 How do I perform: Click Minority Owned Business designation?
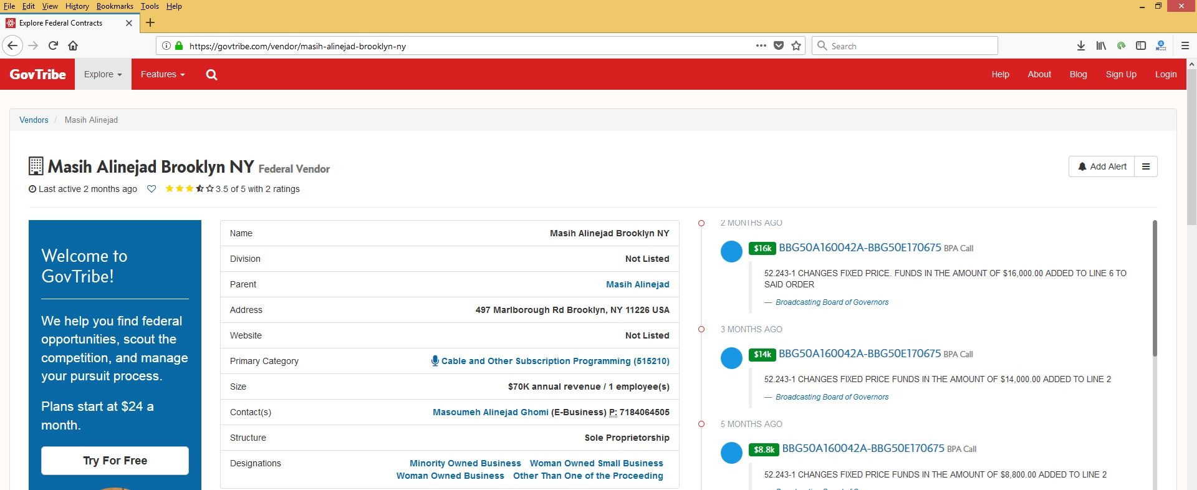click(x=465, y=463)
